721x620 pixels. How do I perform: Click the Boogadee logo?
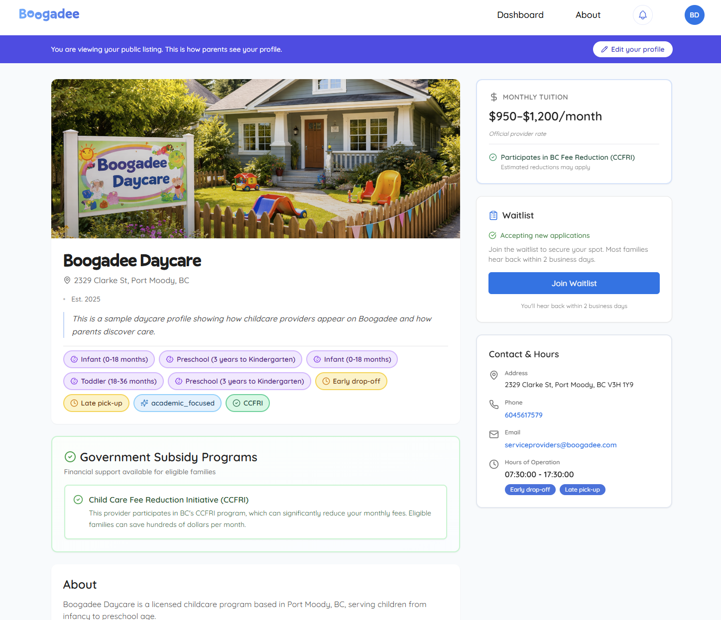(49, 14)
